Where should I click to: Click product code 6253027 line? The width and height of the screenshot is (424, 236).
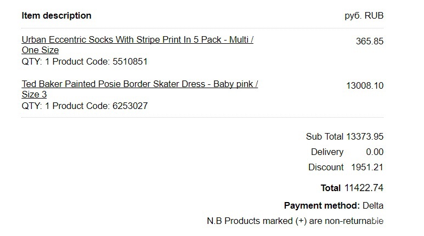pyautogui.click(x=84, y=106)
